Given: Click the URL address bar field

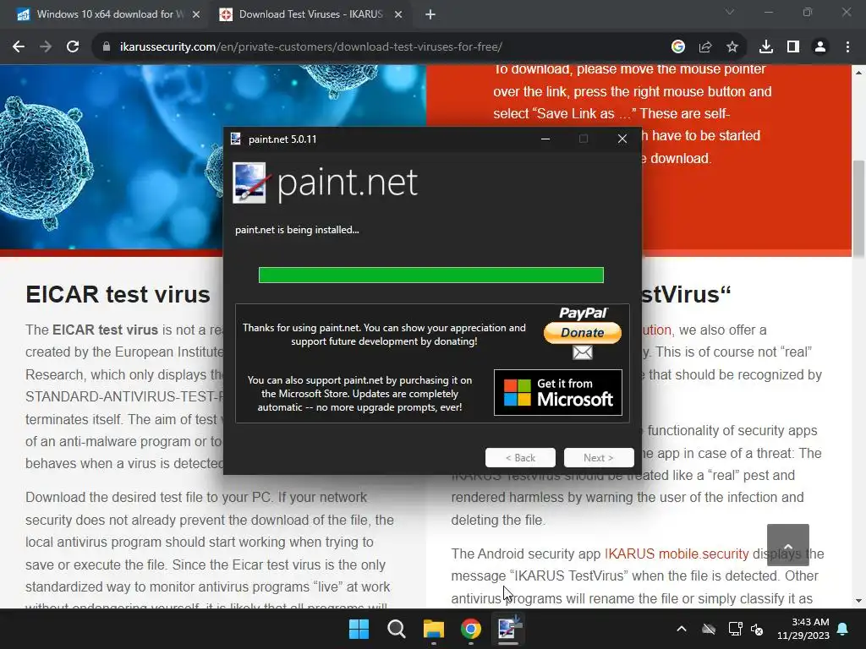Looking at the screenshot, I should coord(386,47).
